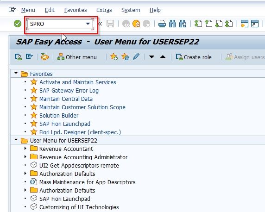Open the Solution Builder favorite

pos(59,116)
